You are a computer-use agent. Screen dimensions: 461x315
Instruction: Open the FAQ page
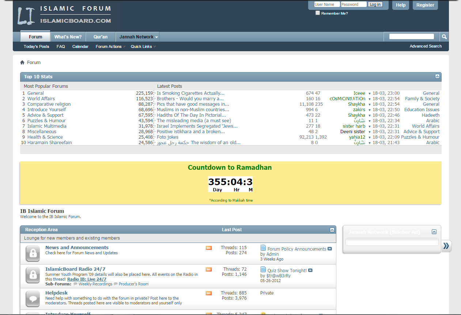click(x=61, y=46)
